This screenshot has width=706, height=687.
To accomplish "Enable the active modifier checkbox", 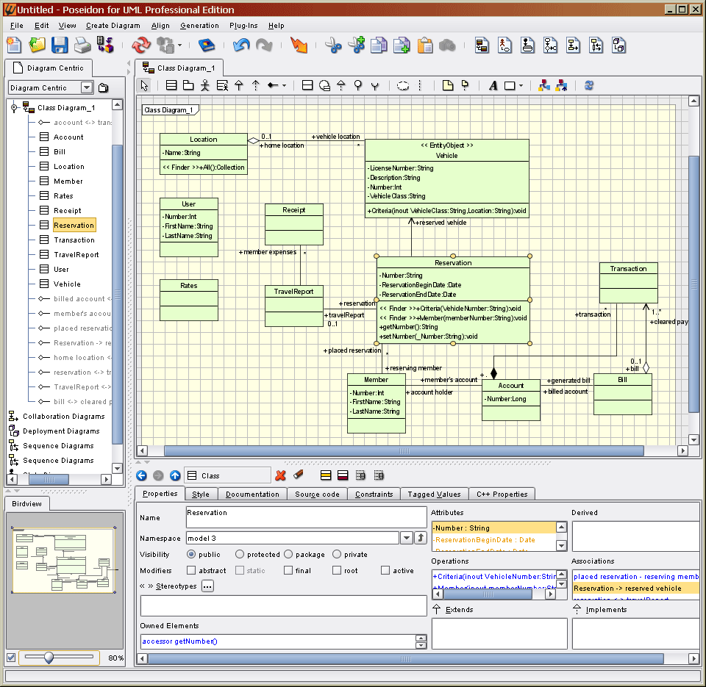I will click(x=385, y=570).
